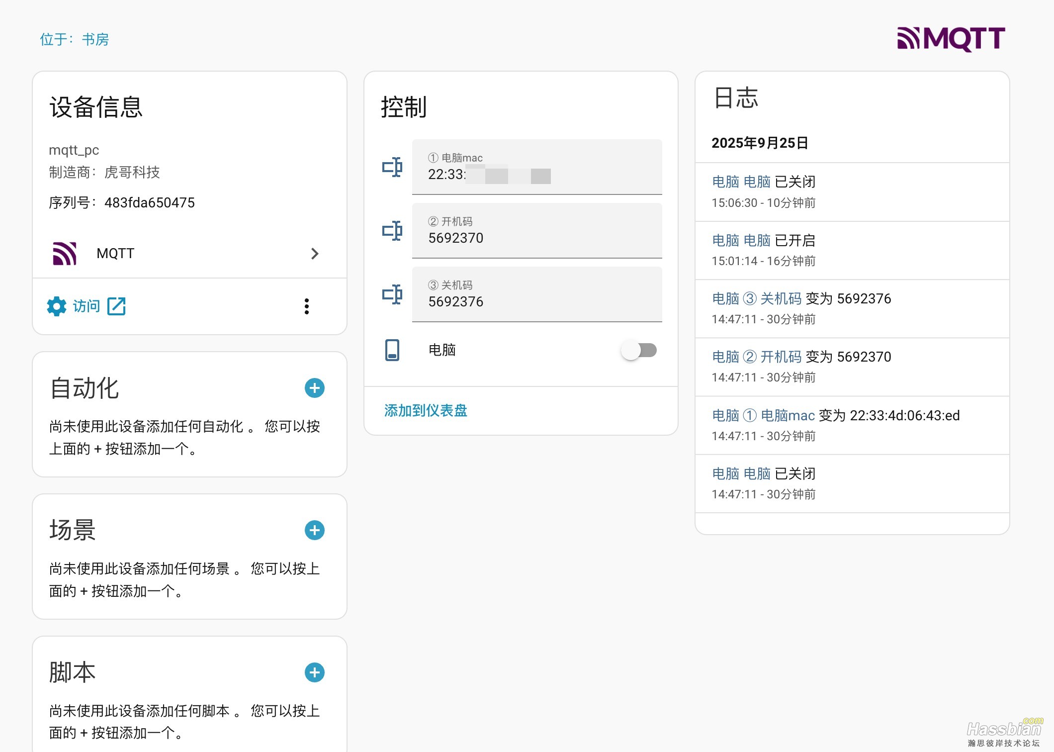
Task: Add a new scene with plus button
Action: [x=314, y=530]
